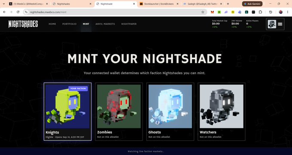Close the Nightshades tab
Screen dimensions: 292x155
click(91, 4)
